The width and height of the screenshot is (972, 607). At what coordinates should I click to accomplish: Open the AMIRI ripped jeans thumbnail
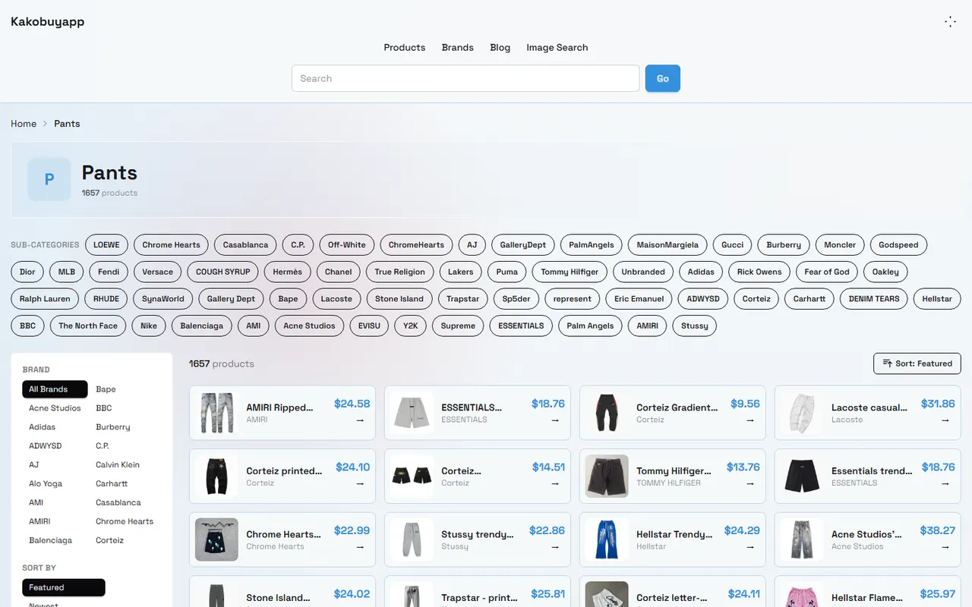click(216, 413)
